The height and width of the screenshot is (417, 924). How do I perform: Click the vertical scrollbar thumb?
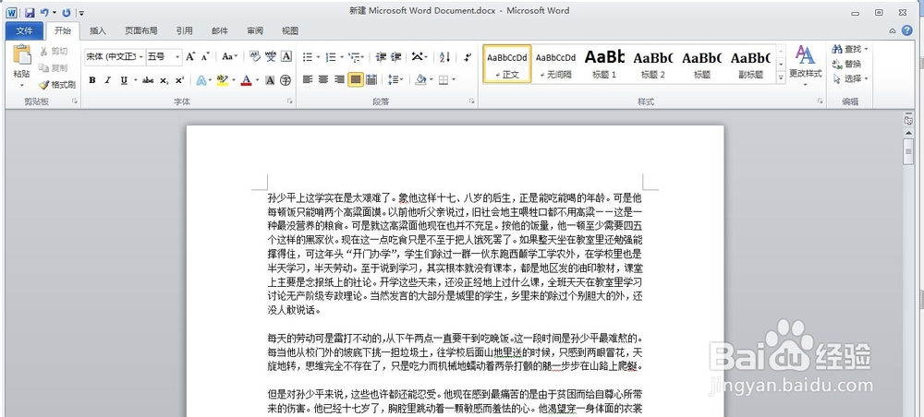908,151
